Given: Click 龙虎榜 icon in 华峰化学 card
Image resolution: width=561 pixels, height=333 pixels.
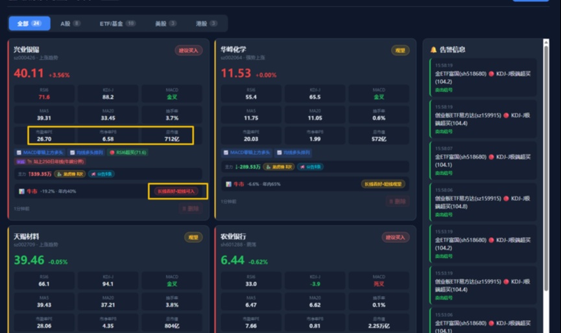Looking at the screenshot, I should [x=269, y=167].
